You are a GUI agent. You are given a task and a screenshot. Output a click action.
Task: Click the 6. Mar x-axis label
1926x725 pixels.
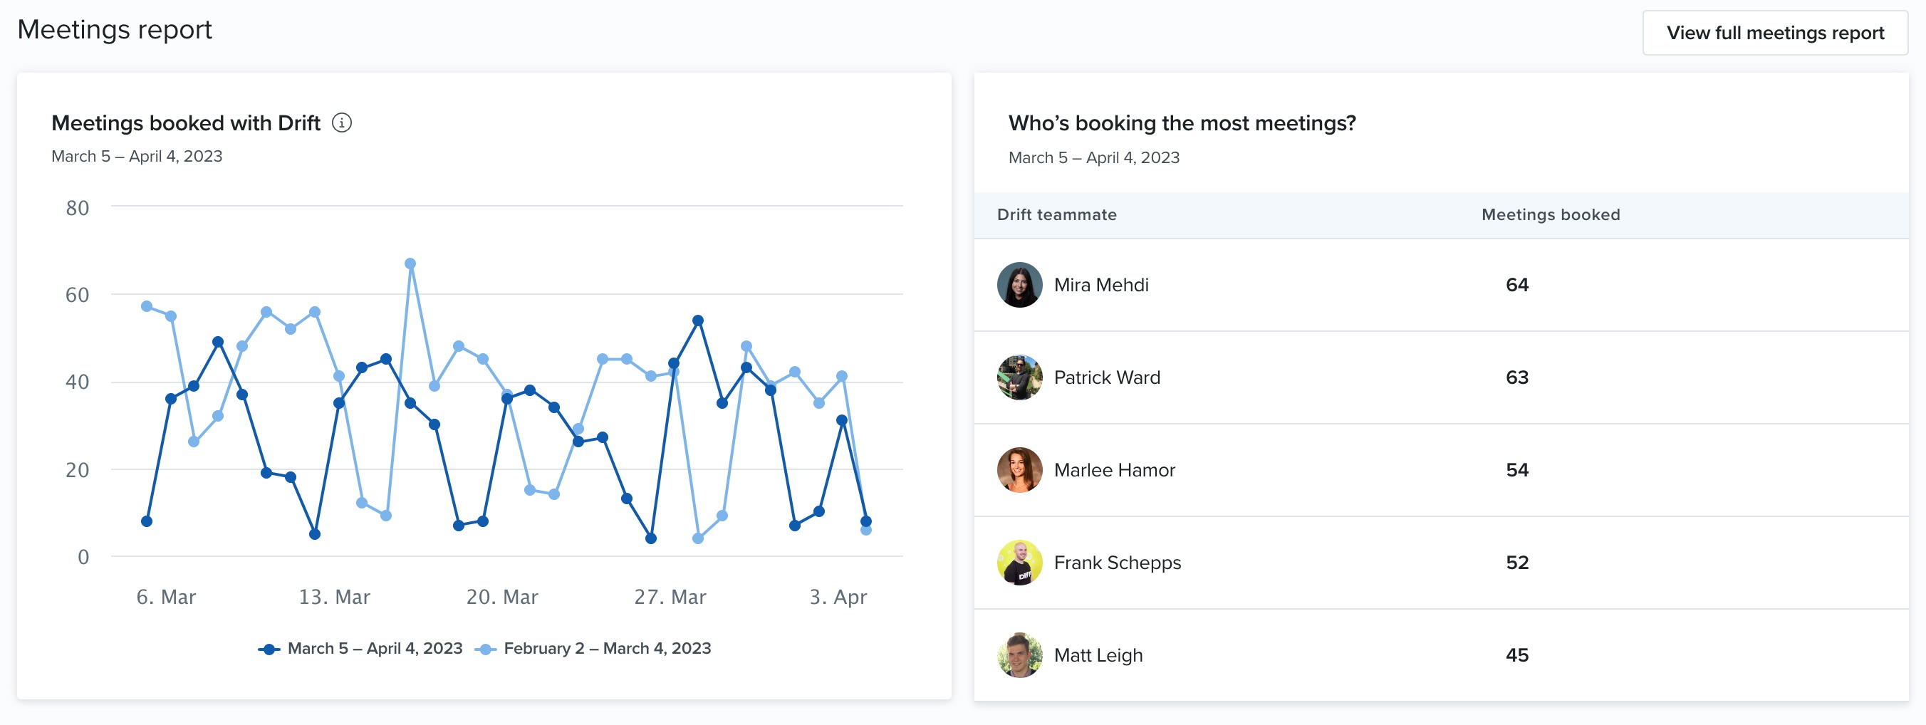coord(166,598)
